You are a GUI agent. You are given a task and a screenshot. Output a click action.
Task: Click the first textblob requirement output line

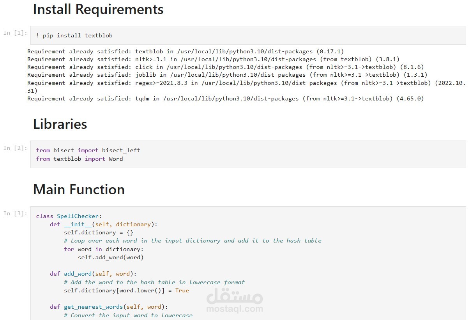186,51
